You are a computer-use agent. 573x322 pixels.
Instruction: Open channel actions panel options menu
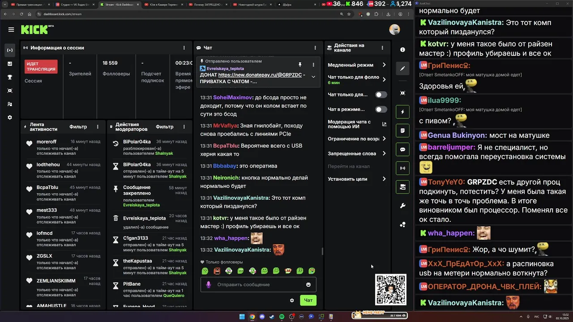click(382, 48)
